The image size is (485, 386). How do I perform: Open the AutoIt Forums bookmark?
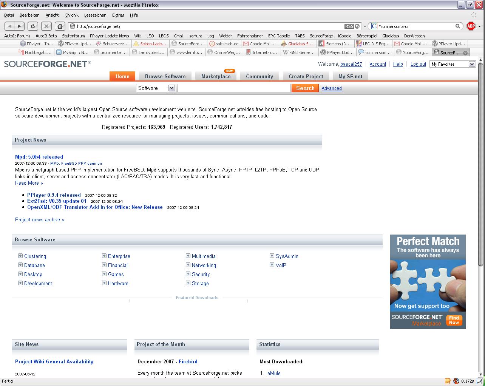pyautogui.click(x=17, y=36)
